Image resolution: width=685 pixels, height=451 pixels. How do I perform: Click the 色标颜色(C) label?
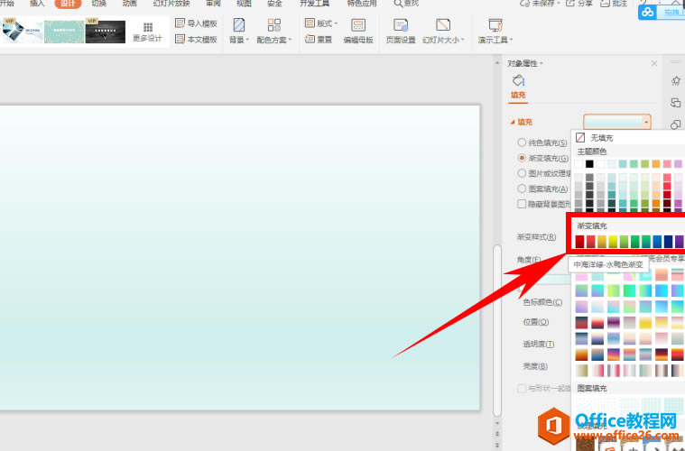click(542, 302)
